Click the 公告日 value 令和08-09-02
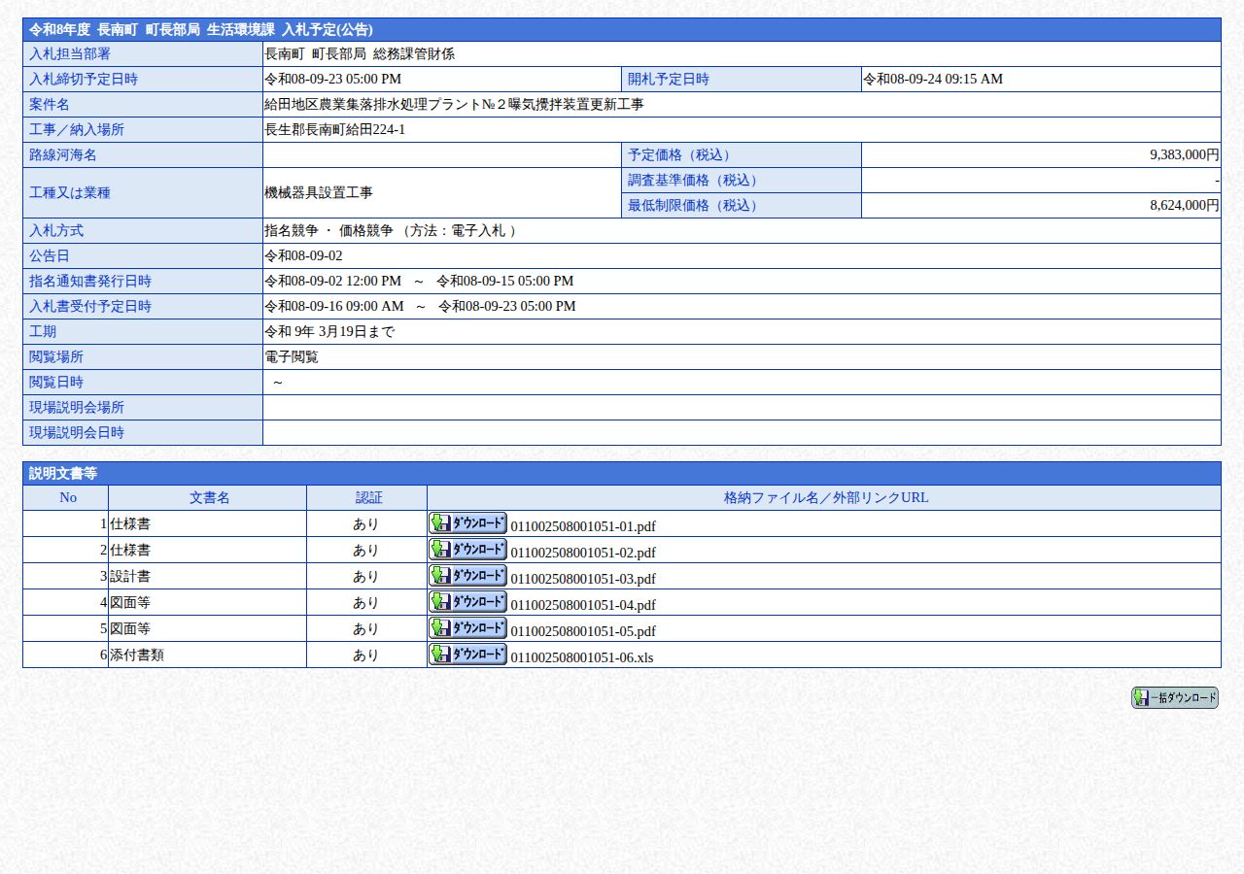The image size is (1244, 874). (303, 255)
